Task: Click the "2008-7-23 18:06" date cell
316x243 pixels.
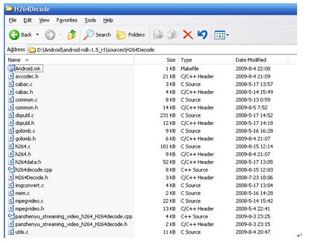Action: pyautogui.click(x=254, y=177)
